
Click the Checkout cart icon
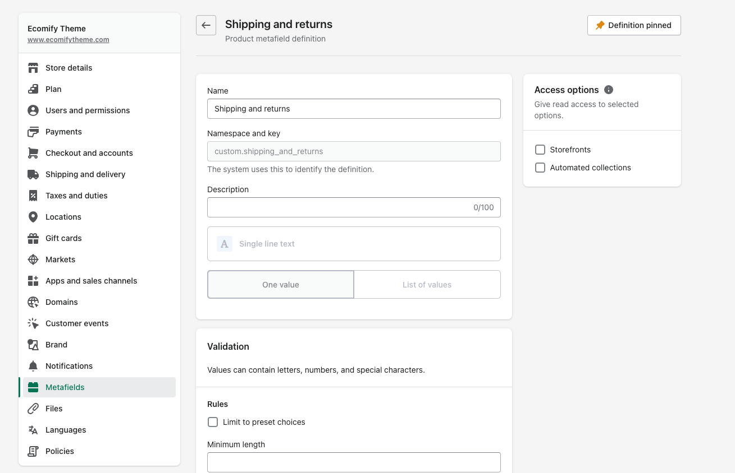point(33,153)
